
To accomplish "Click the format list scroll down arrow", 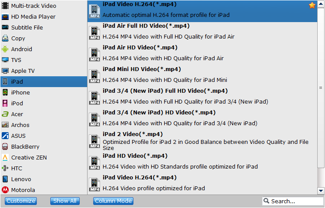I will point(321,191).
